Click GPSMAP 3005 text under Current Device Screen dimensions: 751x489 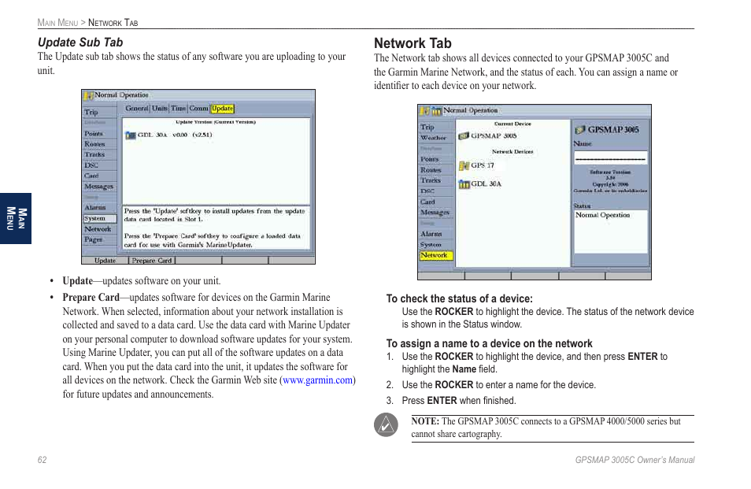(x=494, y=136)
